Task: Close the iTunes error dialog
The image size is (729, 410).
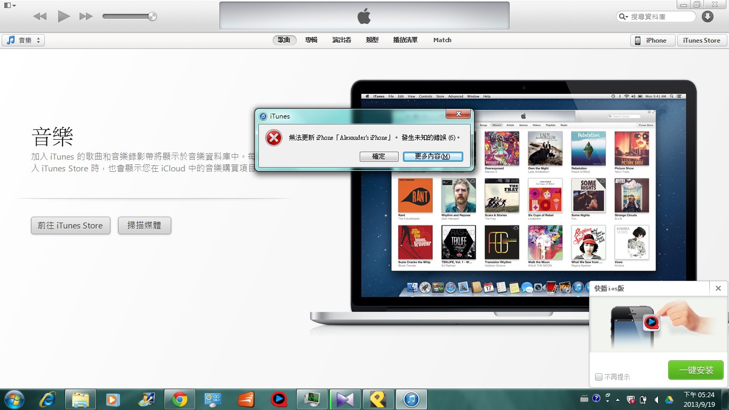Action: pos(458,114)
